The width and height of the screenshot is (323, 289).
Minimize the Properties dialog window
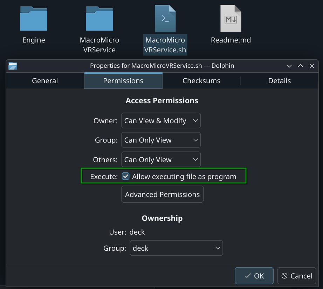[x=289, y=66]
